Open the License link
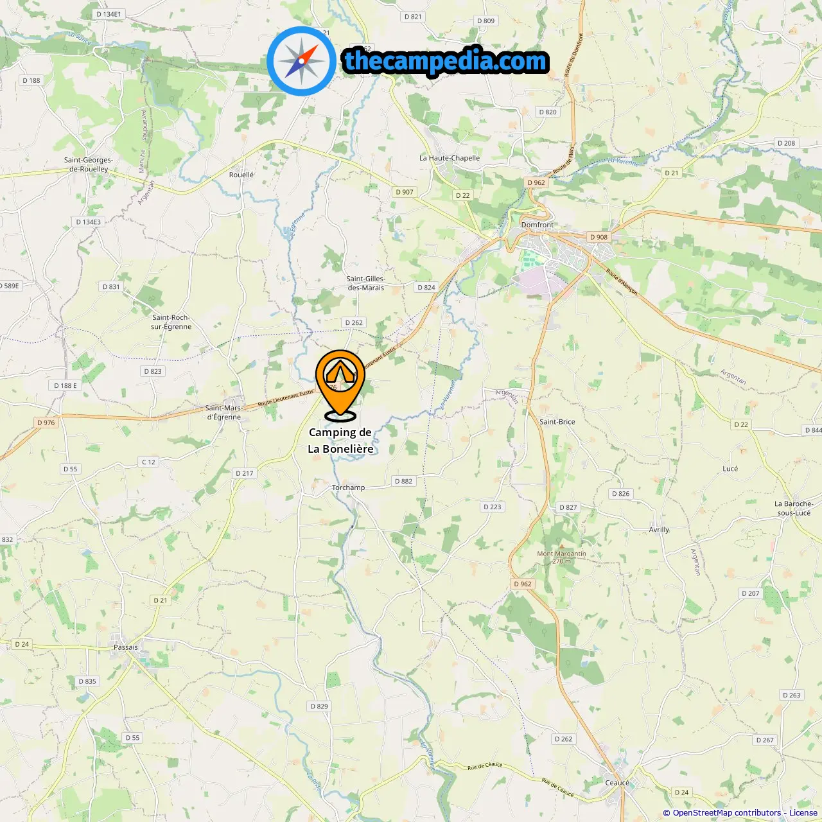The width and height of the screenshot is (822, 822). pos(803,813)
